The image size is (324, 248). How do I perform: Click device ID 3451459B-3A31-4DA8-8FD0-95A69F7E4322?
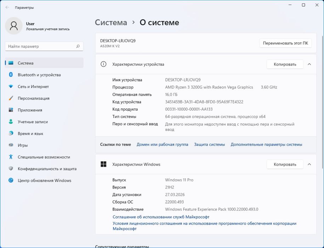[204, 102]
